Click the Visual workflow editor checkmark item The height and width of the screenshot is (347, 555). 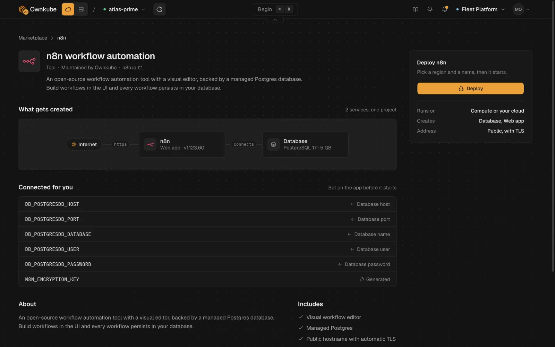330,317
